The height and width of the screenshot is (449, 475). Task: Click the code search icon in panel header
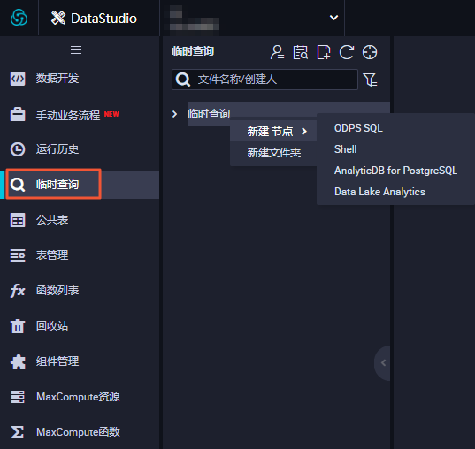point(300,52)
